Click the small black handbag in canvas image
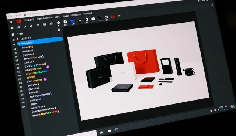 pos(189,72)
